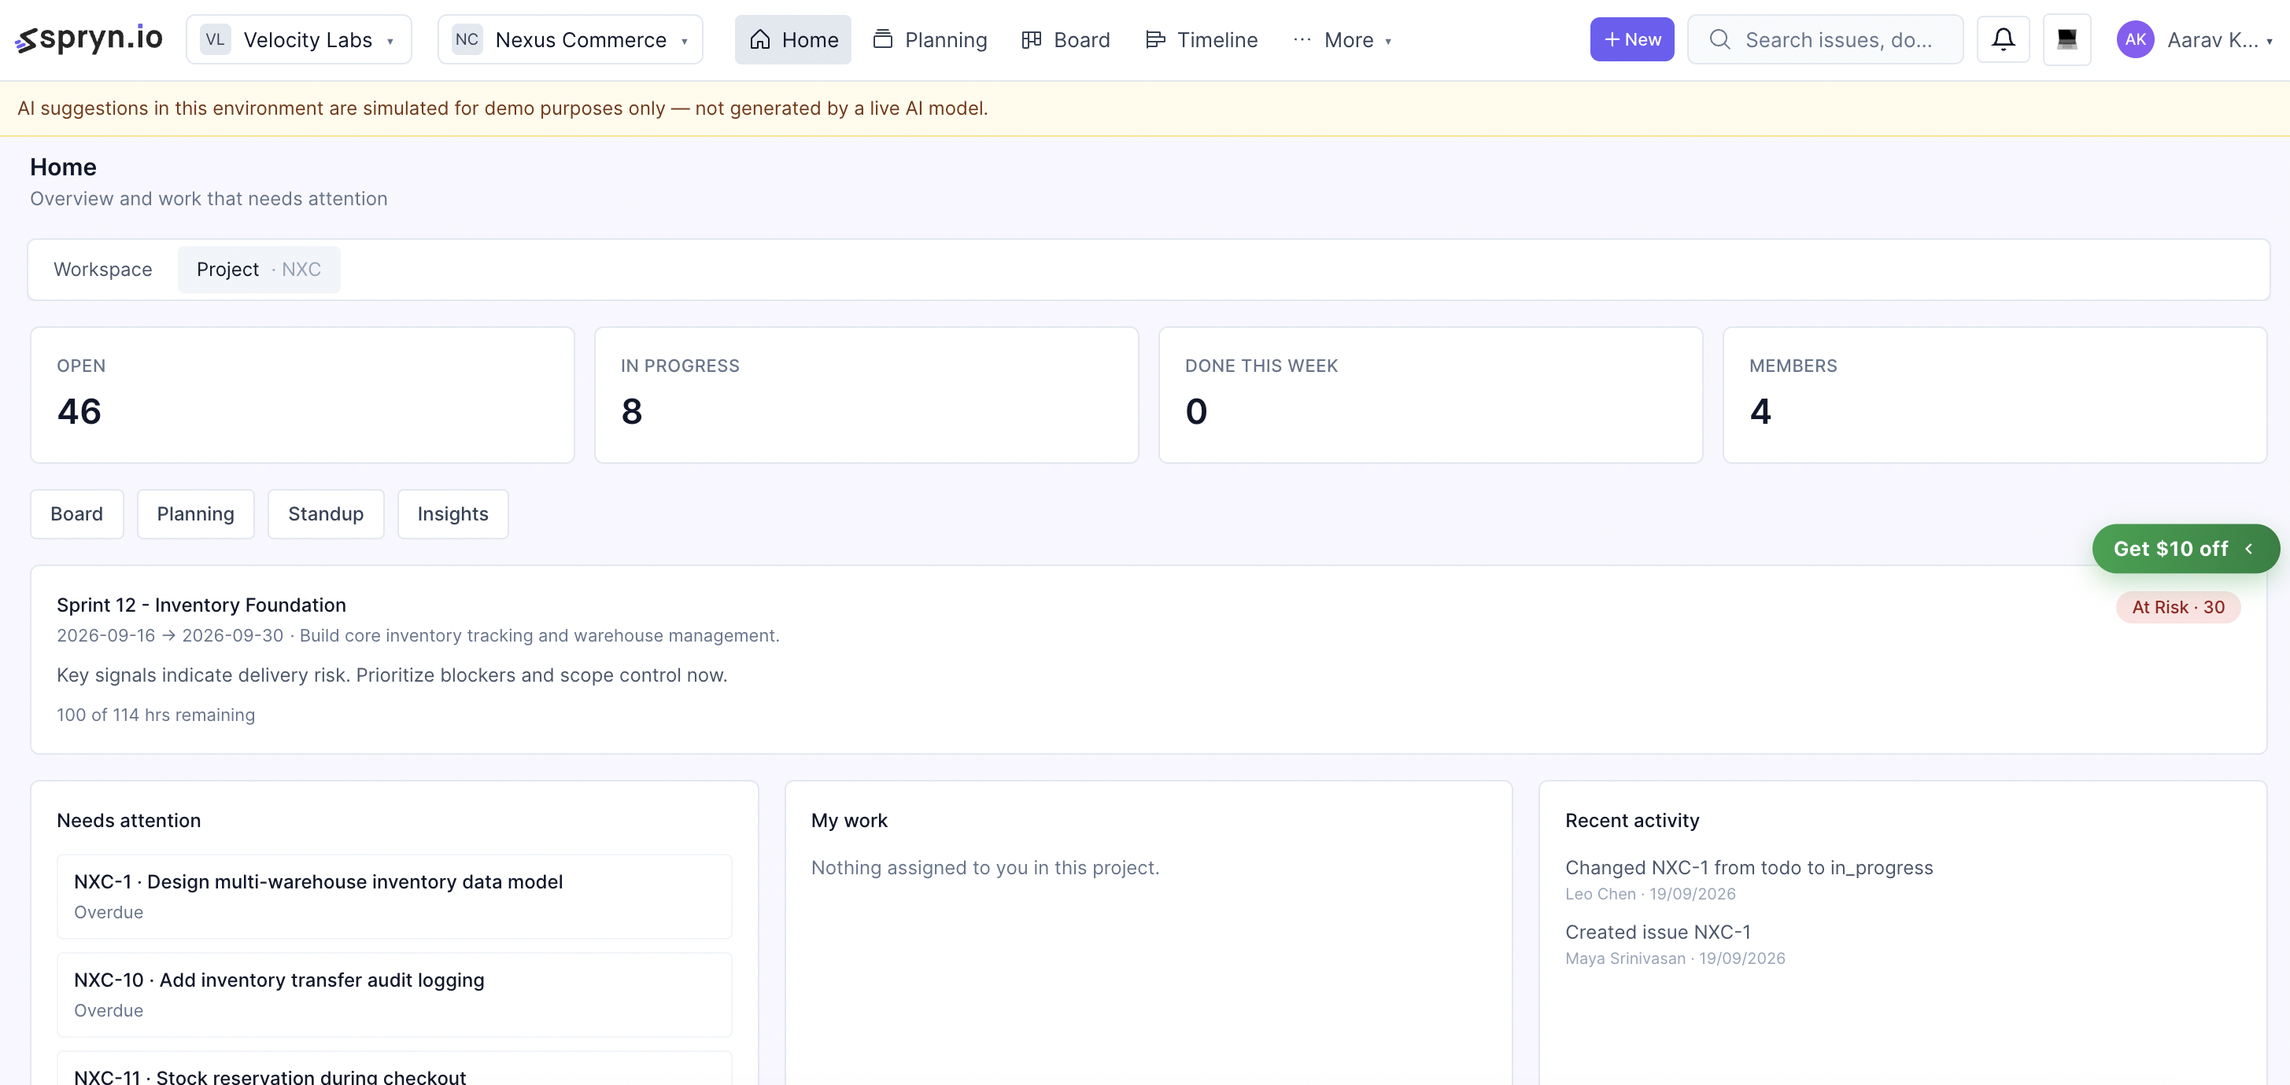Click the At Risk · 30 badge
Viewport: 2290px width, 1085px height.
2178,607
